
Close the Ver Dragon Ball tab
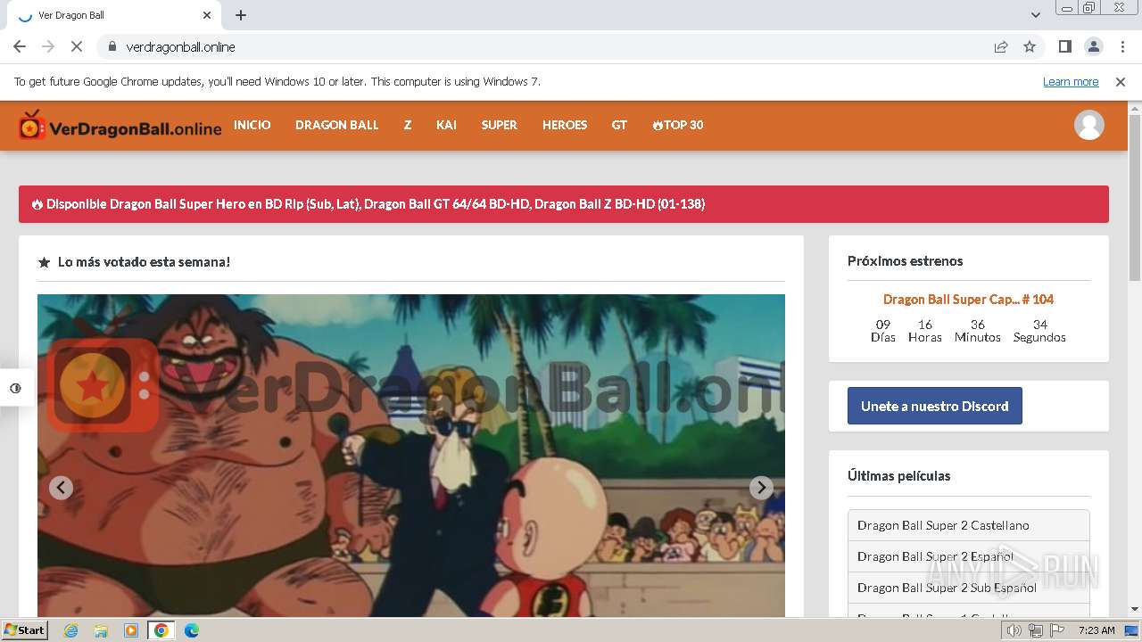pos(207,15)
